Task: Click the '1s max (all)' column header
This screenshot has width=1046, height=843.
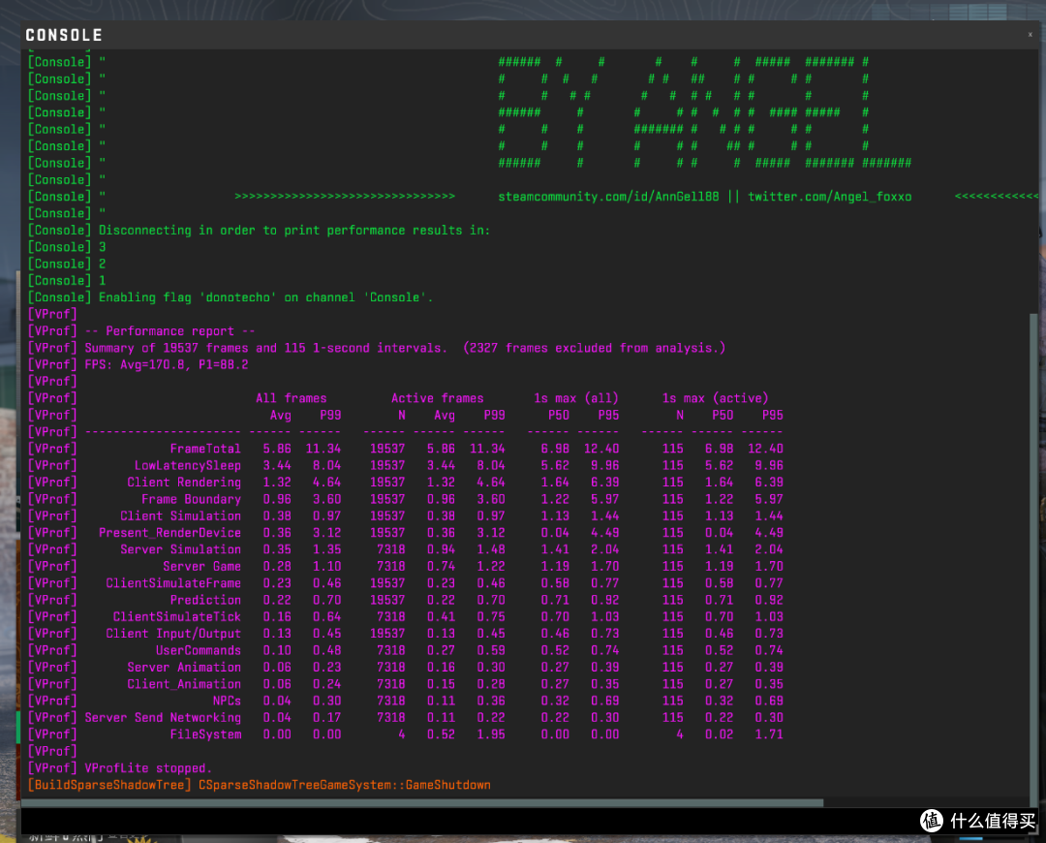Action: tap(575, 398)
